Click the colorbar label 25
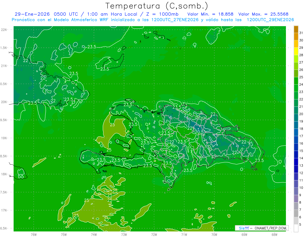Viewport: 308px width, 238px height. click(301, 77)
